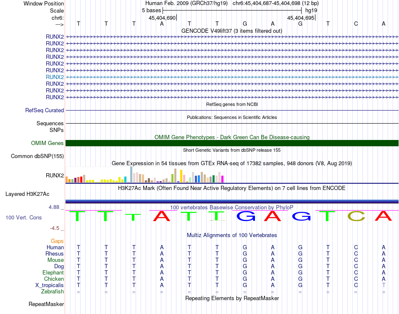
Task: Click the C base in reference sequence row
Action: coord(356,24)
